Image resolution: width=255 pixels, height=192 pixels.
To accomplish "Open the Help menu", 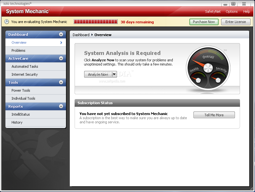I will [246, 12].
